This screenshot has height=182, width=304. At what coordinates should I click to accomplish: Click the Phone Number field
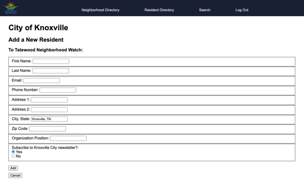point(58,90)
